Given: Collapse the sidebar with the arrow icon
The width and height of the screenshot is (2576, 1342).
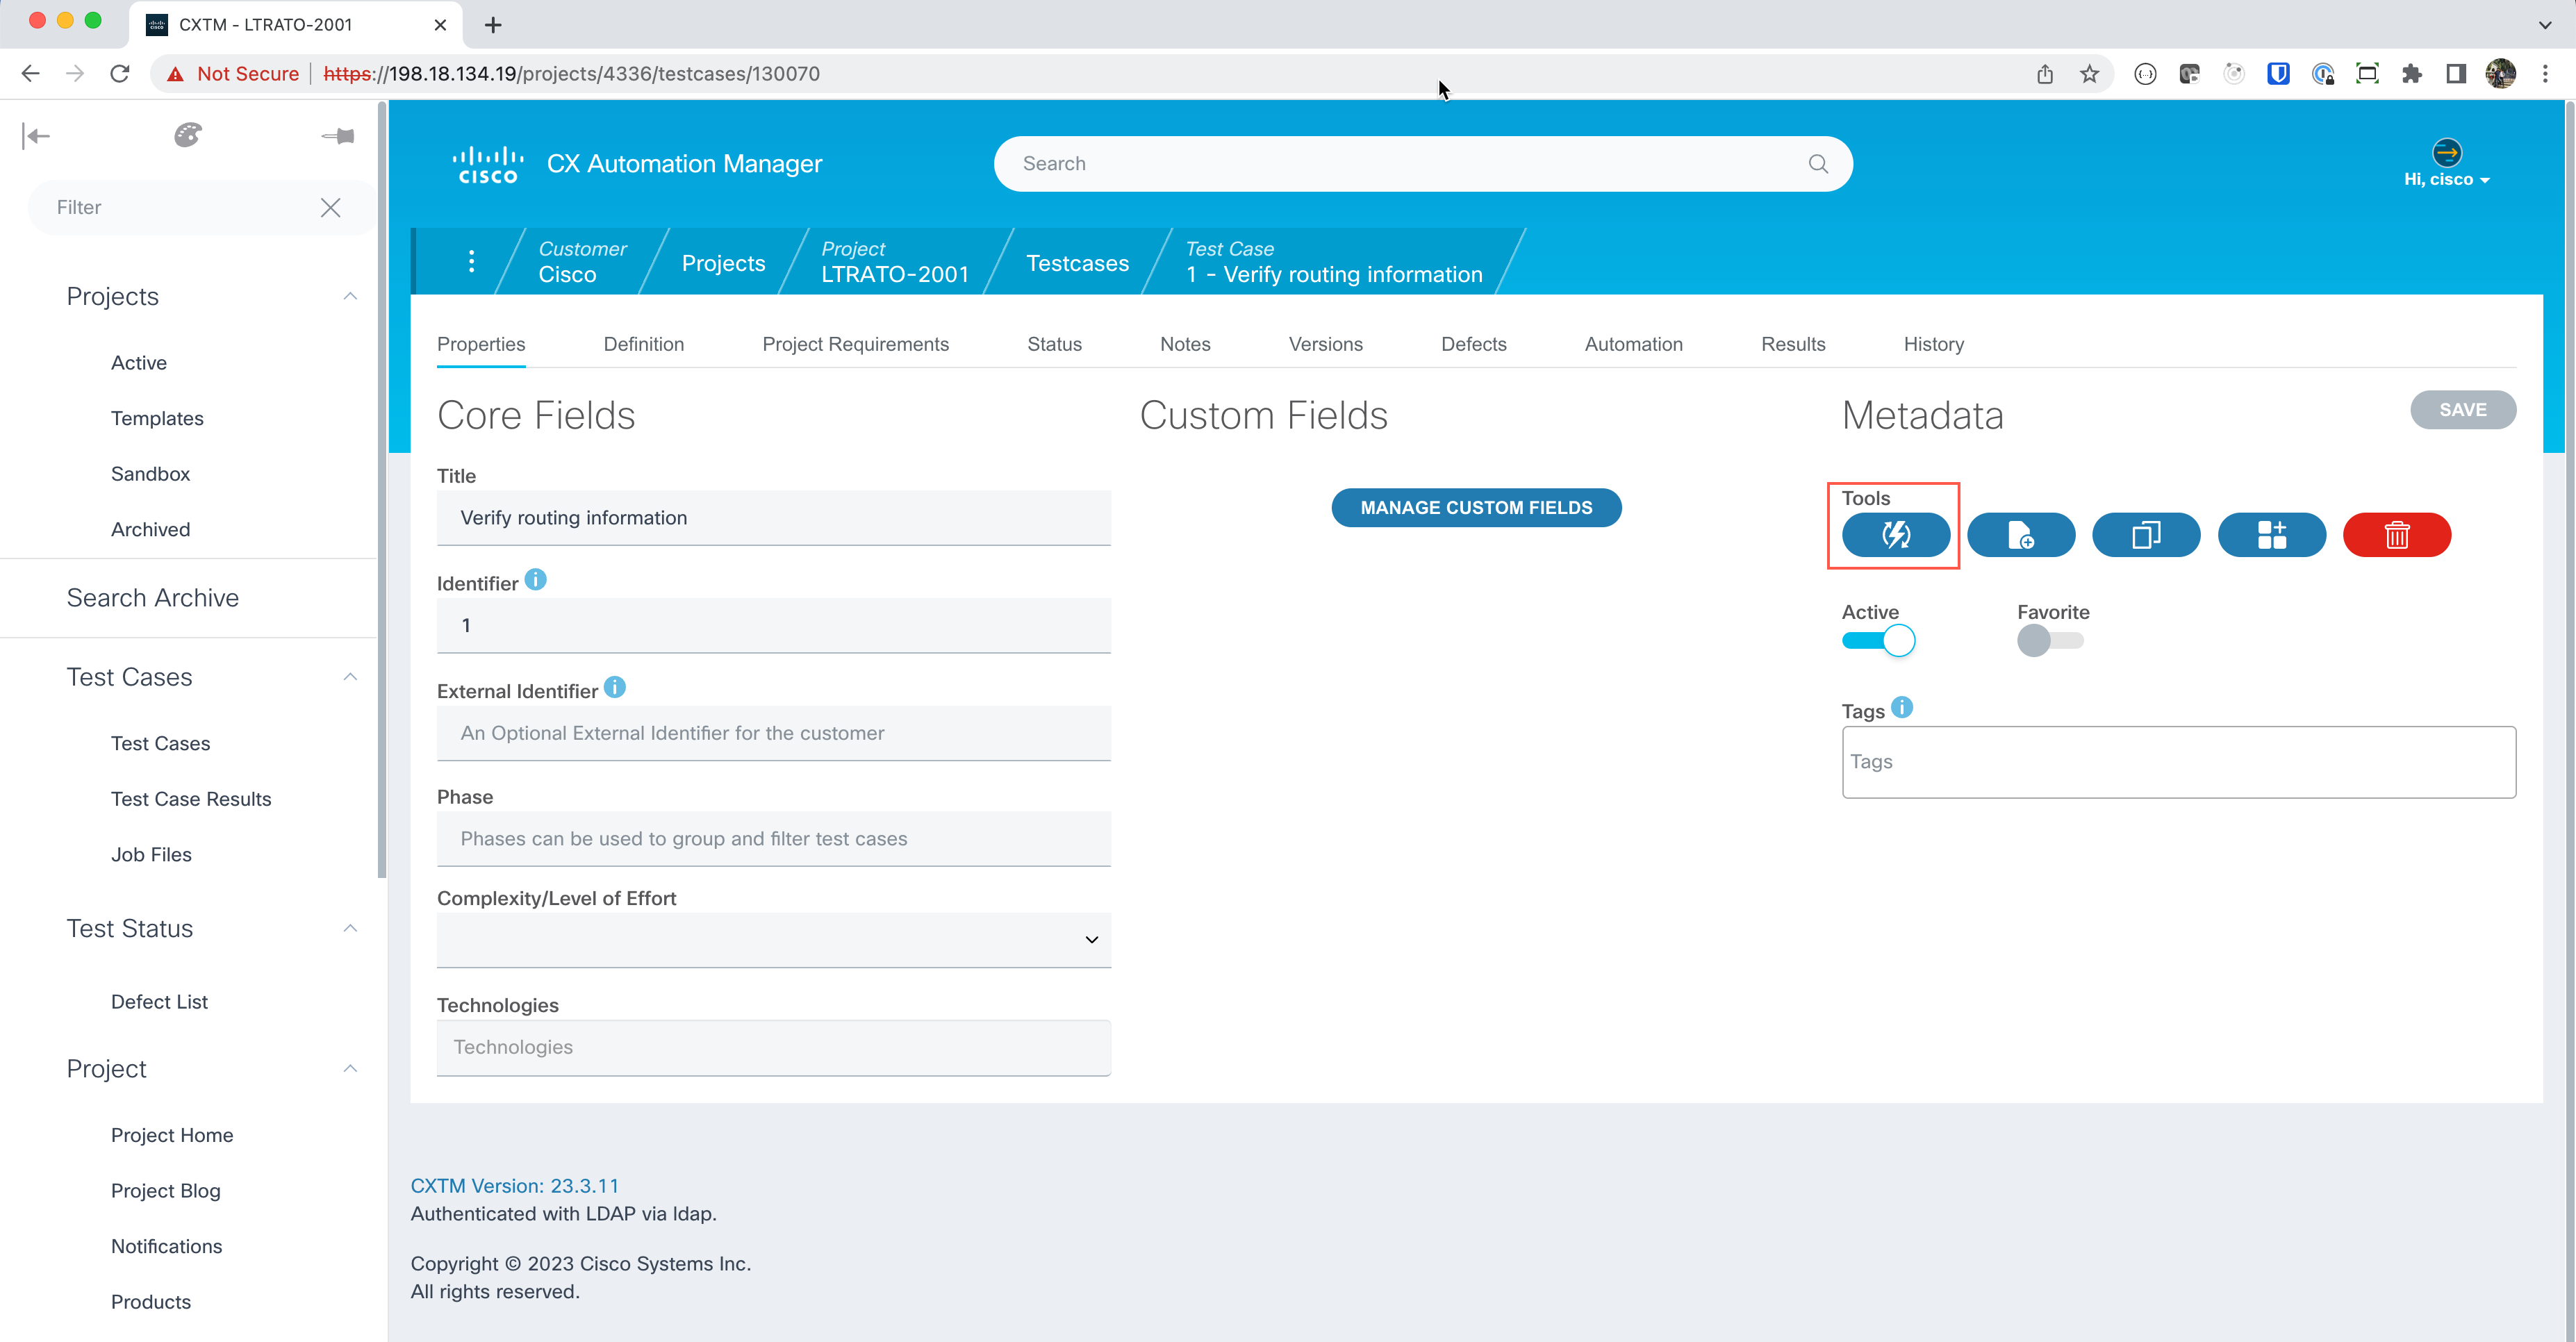Looking at the screenshot, I should point(36,136).
